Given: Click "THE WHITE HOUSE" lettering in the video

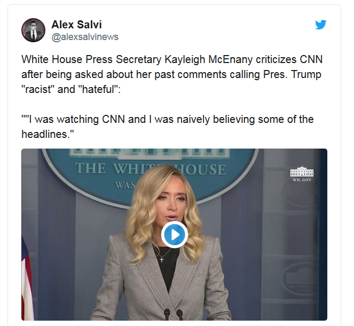Looking at the screenshot, I should pos(151,169).
